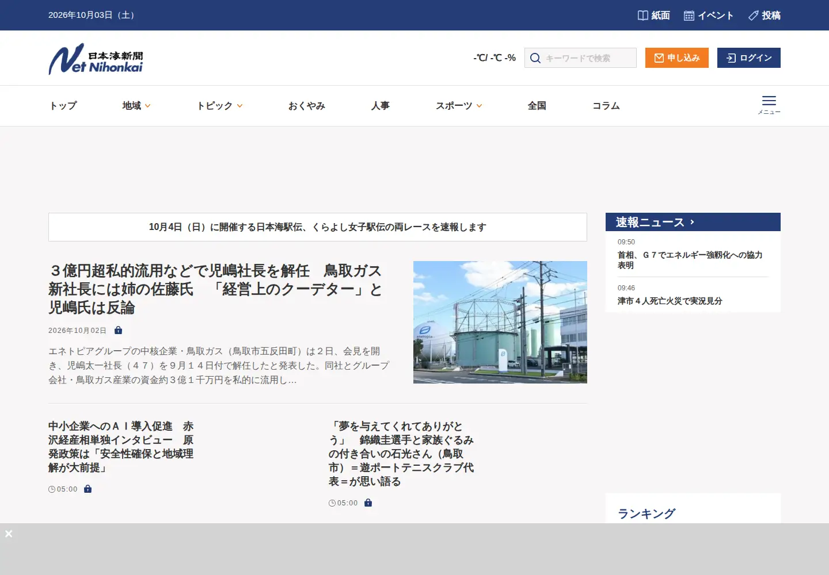Click the 09:46 timestamp in 速報ニュース
The height and width of the screenshot is (575, 829).
click(626, 288)
